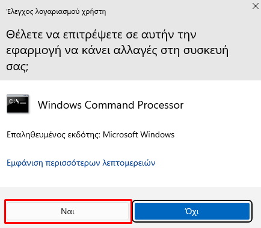Click the word Command in the app name
This screenshot has height=228, width=261.
coord(109,105)
